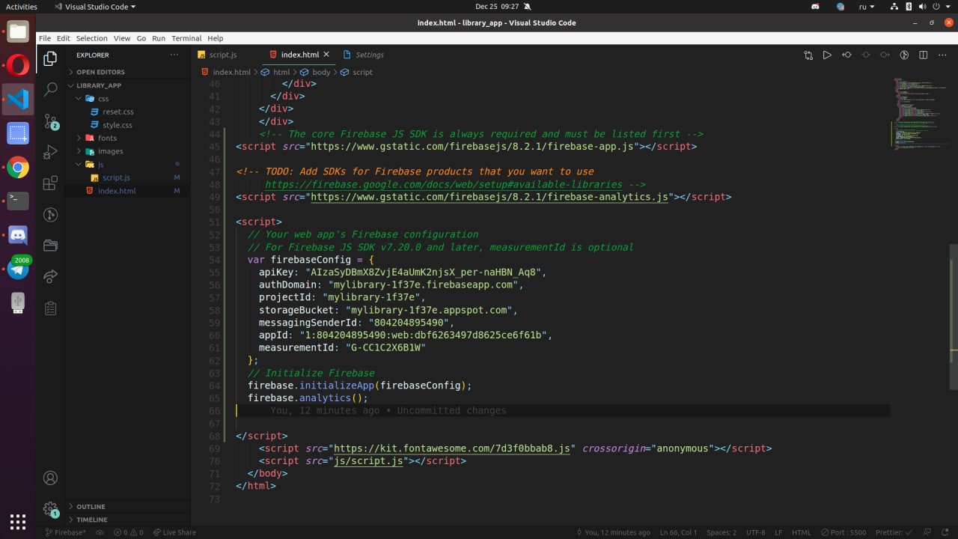Screen dimensions: 958x539
Task: Open the Live Share view in activity bar
Action: tap(50, 276)
